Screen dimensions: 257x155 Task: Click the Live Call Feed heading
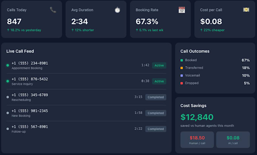[20, 51]
